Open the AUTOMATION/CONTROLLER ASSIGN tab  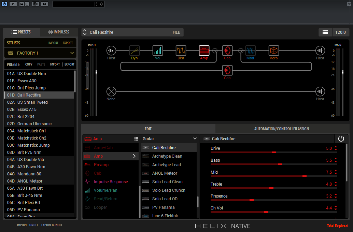[281, 129]
